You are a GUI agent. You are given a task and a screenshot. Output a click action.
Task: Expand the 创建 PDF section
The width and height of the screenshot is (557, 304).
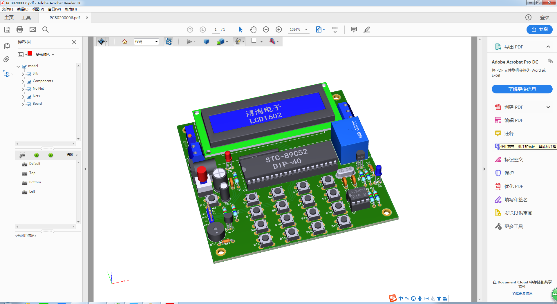[x=548, y=107]
